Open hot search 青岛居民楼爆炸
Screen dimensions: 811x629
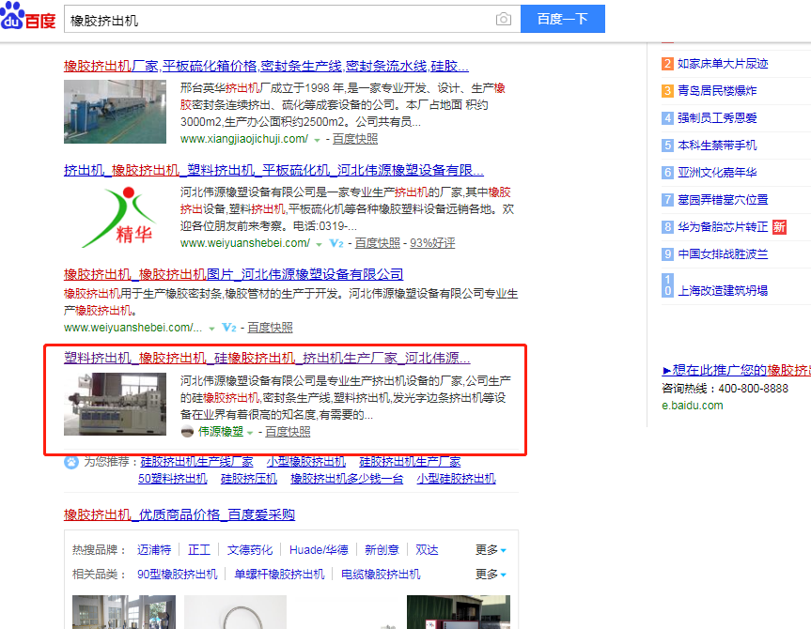(x=717, y=90)
